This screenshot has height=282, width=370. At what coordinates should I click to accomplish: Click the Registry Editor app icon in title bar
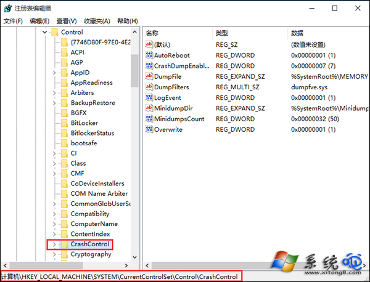pyautogui.click(x=8, y=8)
